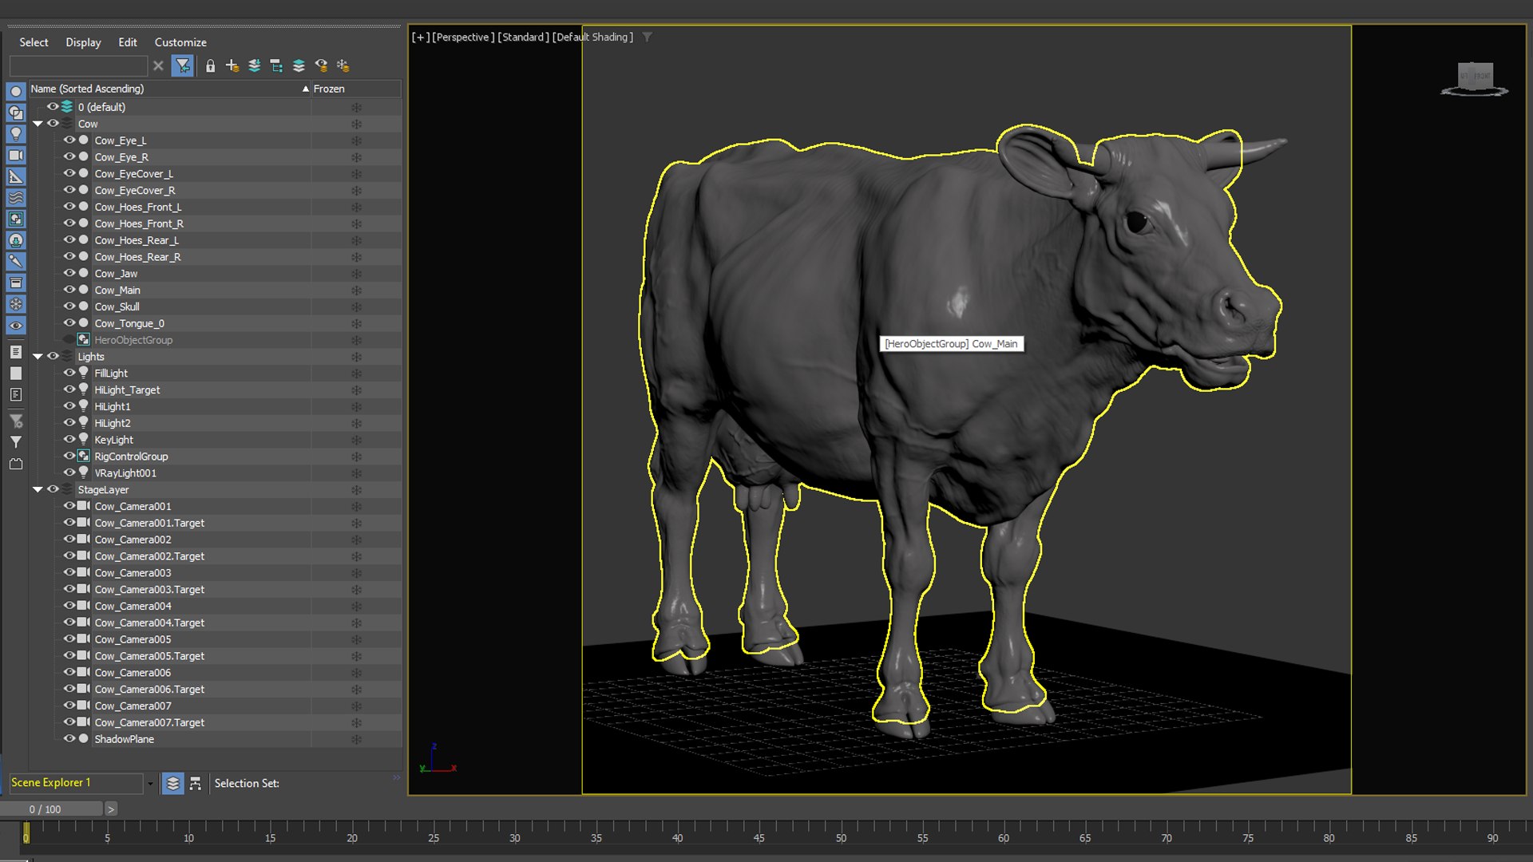Toggle the Display Space Warps wave icon
Viewport: 1533px width, 862px height.
[15, 197]
